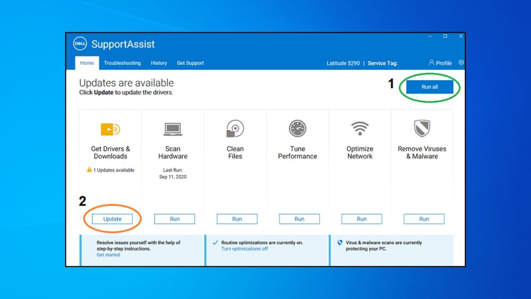Run the Tune Performance task
Image resolution: width=531 pixels, height=299 pixels.
tap(300, 219)
